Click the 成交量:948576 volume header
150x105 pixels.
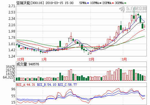click(x=28, y=64)
